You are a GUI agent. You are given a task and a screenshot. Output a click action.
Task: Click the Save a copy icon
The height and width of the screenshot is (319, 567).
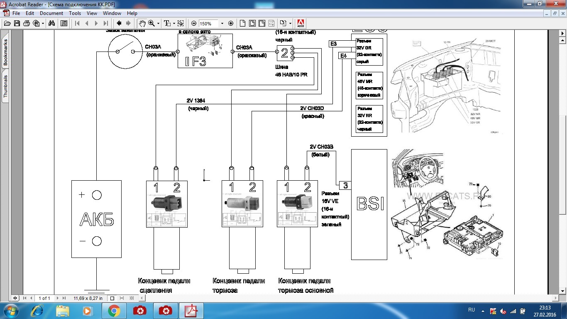pyautogui.click(x=17, y=23)
